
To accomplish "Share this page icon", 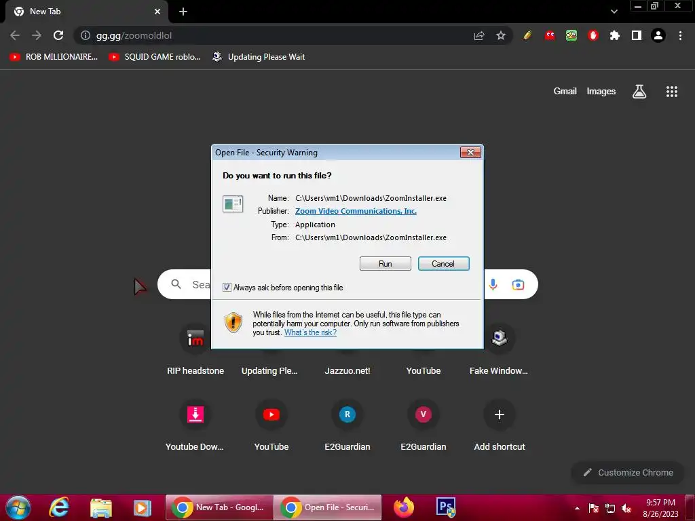I will [479, 35].
